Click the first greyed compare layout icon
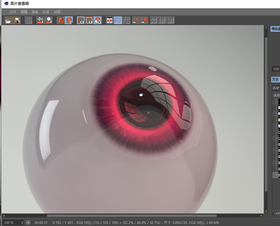 [153, 20]
